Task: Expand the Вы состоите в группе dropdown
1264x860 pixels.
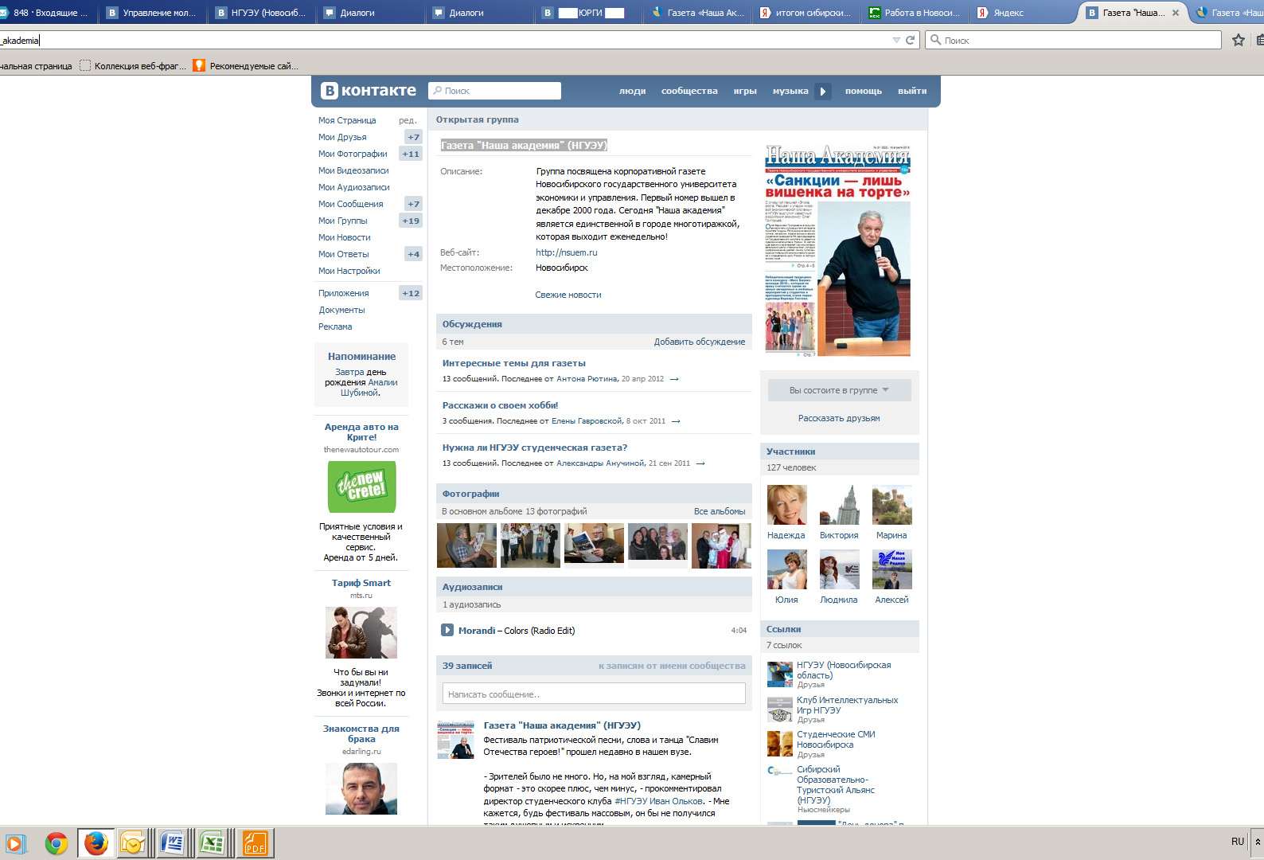Action: (x=839, y=390)
